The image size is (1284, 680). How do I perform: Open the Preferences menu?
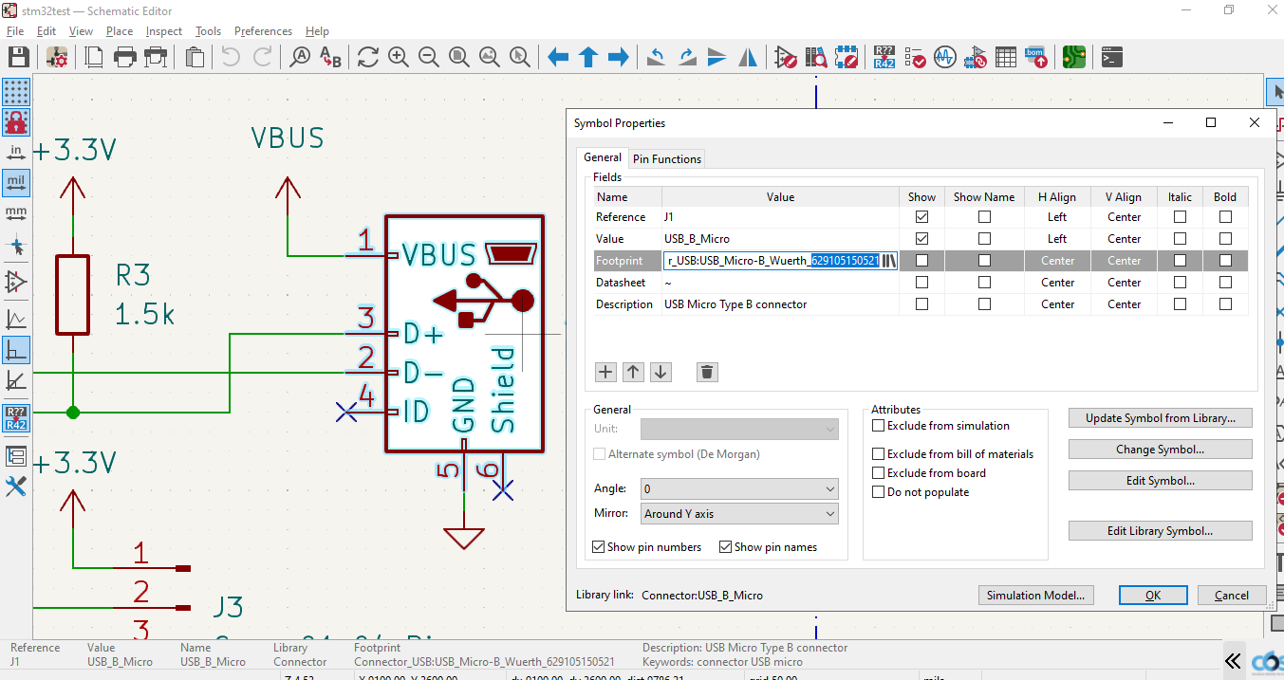[x=263, y=31]
